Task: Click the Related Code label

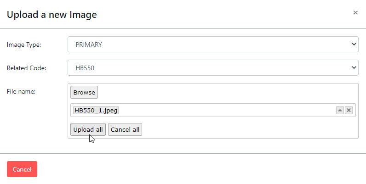Action: point(26,68)
